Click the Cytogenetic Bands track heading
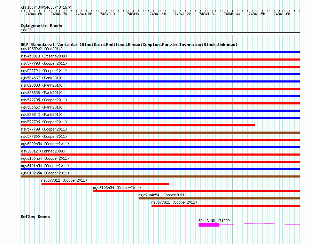The height and width of the screenshot is (244, 310). point(41,26)
